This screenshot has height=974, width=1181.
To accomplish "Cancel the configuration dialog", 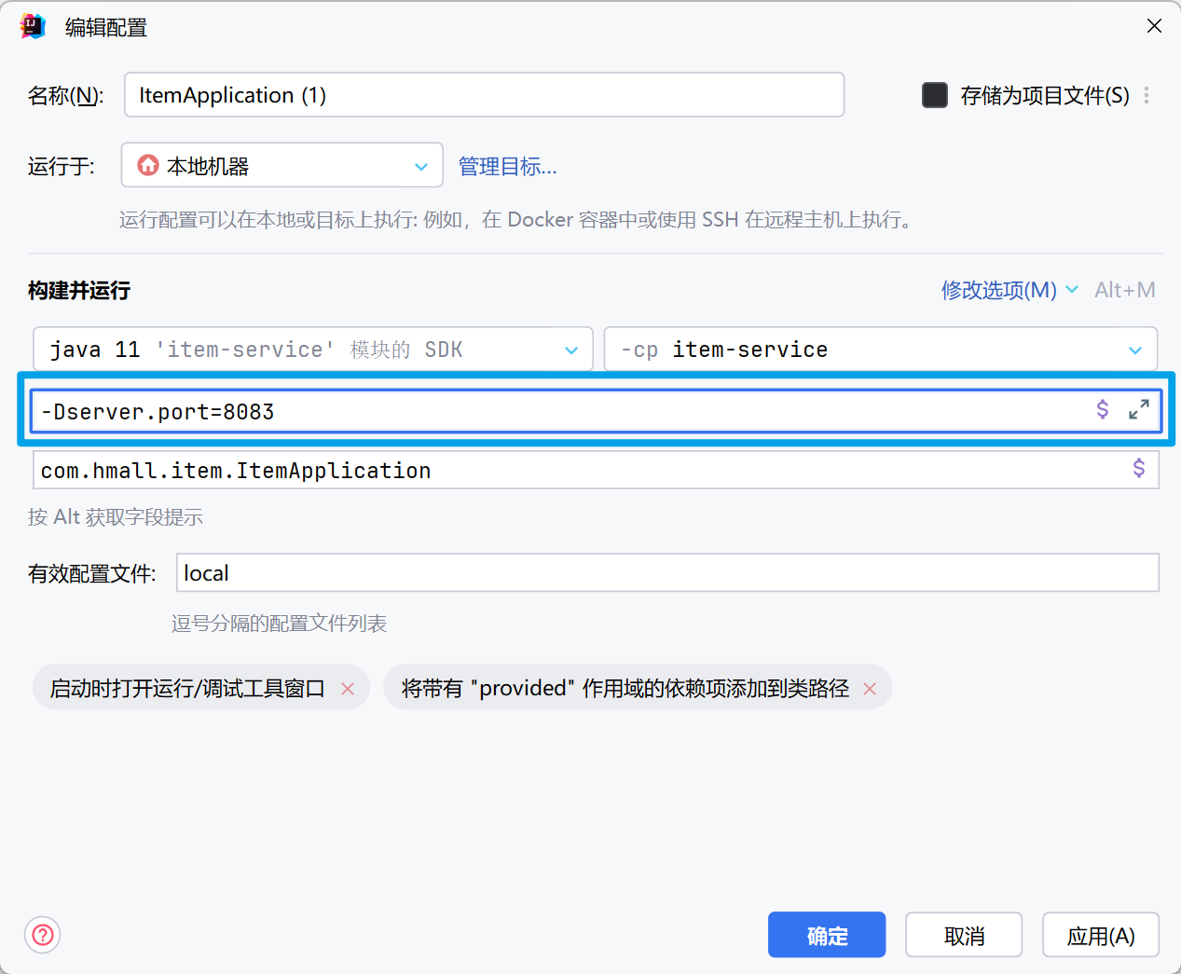I will [963, 935].
